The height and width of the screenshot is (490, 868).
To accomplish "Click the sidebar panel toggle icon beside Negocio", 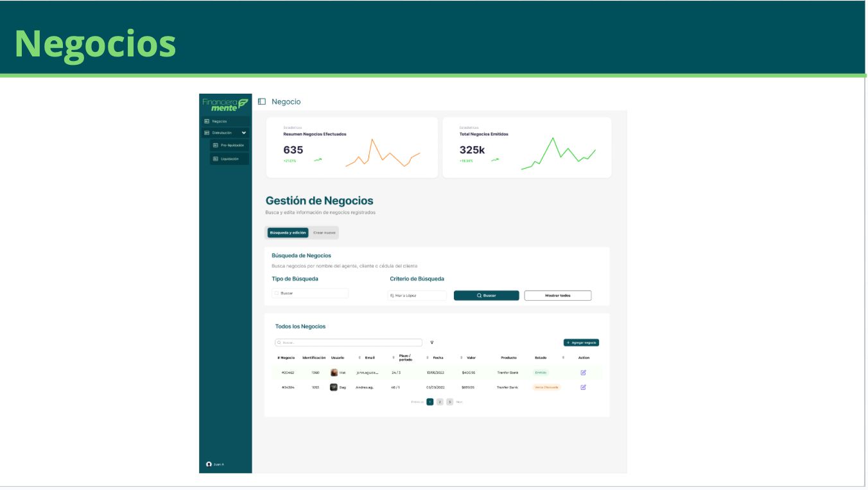I will 262,101.
